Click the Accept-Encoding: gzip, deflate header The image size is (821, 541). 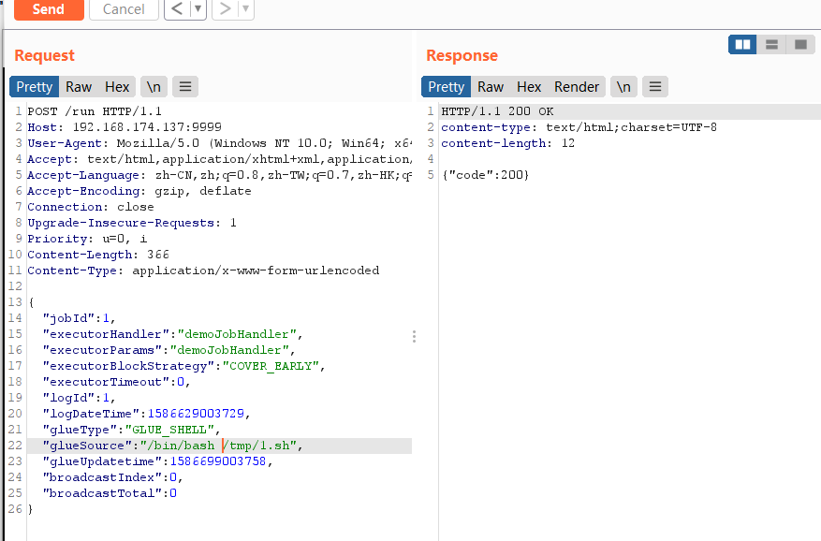tap(139, 191)
